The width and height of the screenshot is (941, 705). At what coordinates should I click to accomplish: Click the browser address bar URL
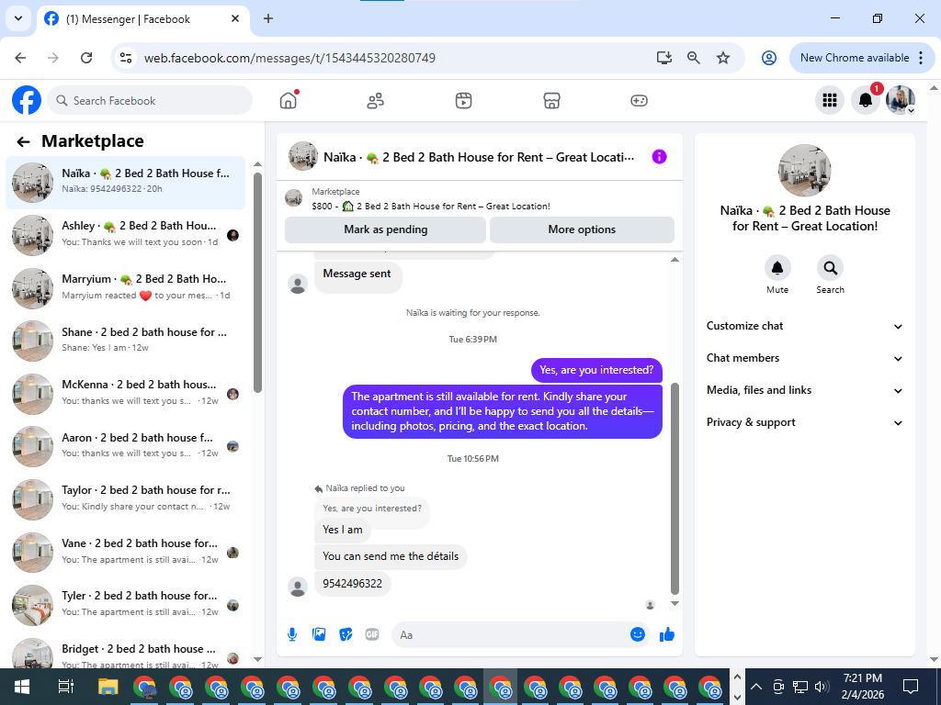point(289,58)
